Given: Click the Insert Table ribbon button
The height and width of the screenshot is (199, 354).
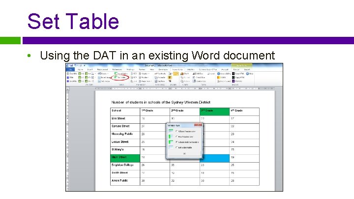Looking at the screenshot, I should coord(121,74).
